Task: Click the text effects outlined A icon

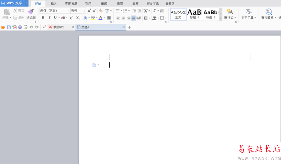Action: point(85,18)
